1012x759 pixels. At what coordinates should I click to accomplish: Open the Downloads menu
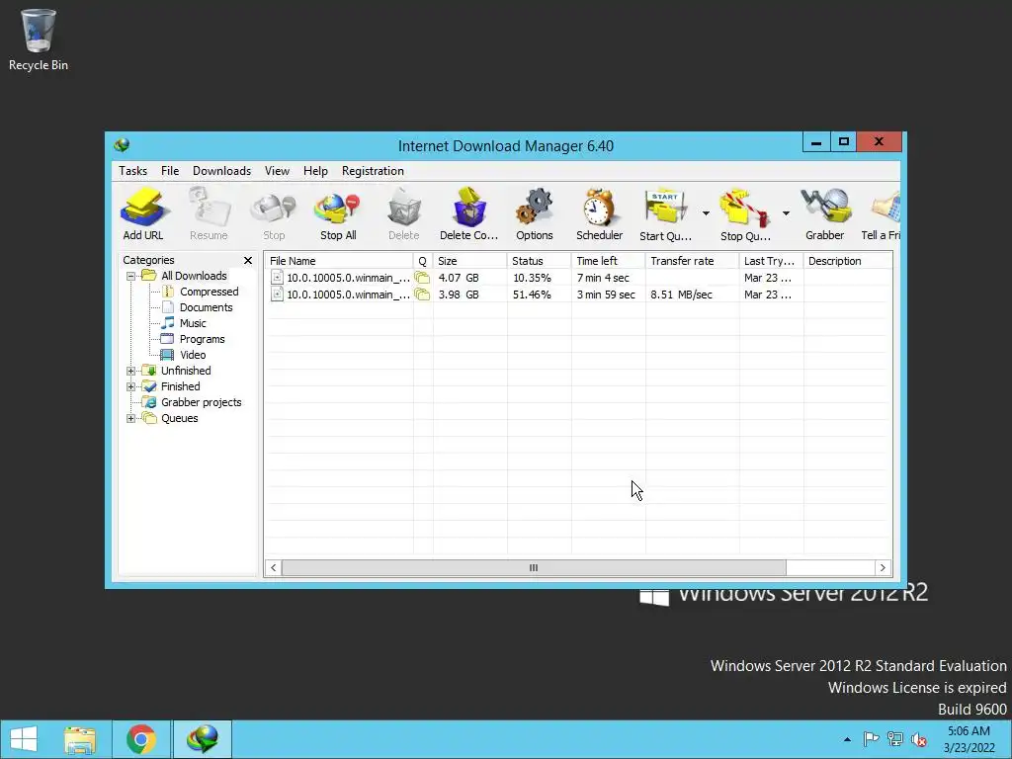[x=221, y=171]
